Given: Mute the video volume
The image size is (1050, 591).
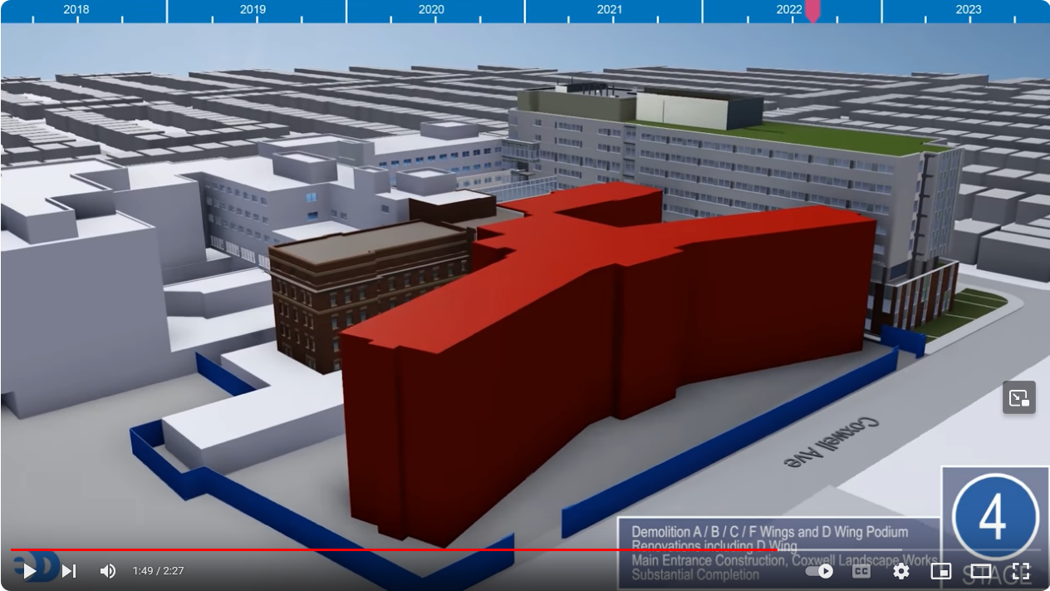Looking at the screenshot, I should [108, 571].
